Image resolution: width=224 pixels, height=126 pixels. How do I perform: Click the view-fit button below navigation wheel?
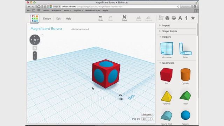35,48
